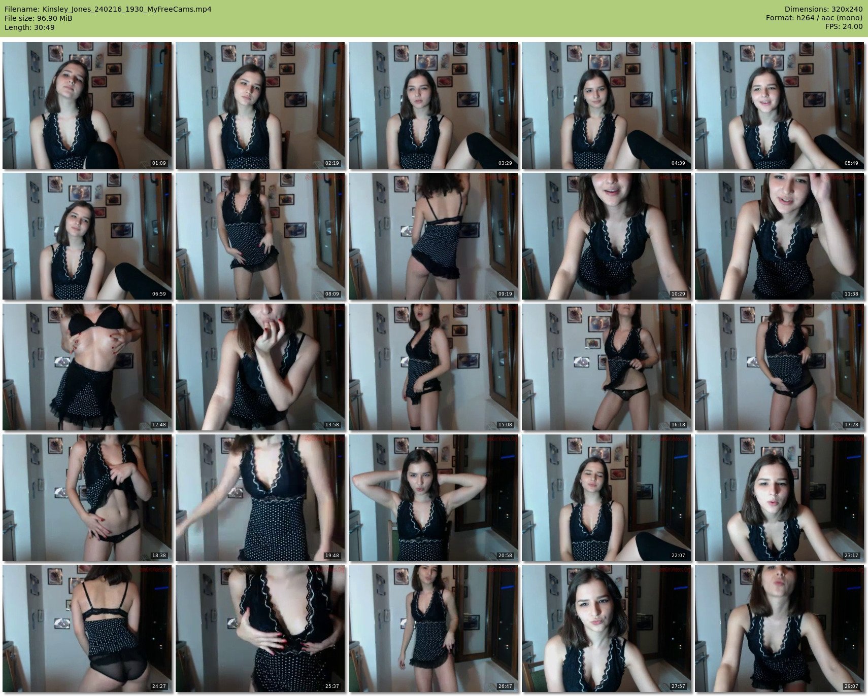The width and height of the screenshot is (868, 696).
Task: Select the frame with timestamp 02:19
Action: point(260,105)
